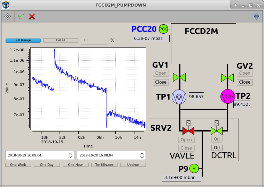Screen dimensions: 264x187
Task: Click the SRV2 VAVLE Close button
Action: pos(186,148)
